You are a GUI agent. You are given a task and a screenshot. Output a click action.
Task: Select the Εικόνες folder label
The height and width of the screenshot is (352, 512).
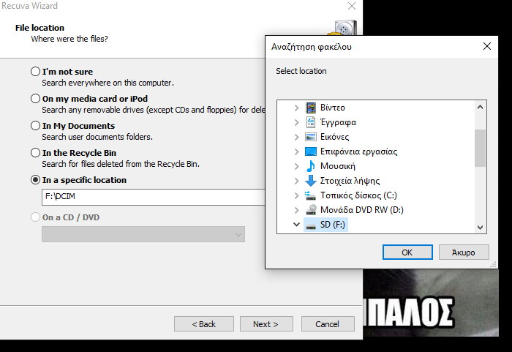click(x=334, y=137)
